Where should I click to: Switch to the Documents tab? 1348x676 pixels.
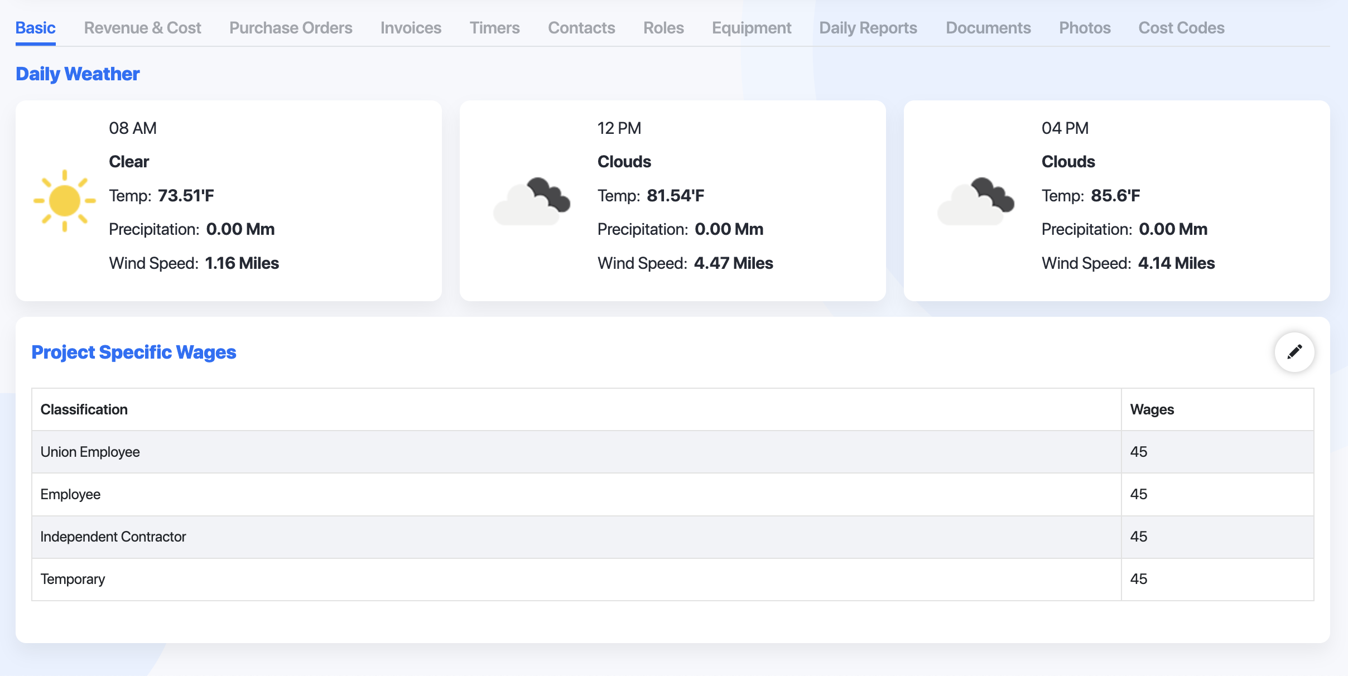(x=988, y=28)
